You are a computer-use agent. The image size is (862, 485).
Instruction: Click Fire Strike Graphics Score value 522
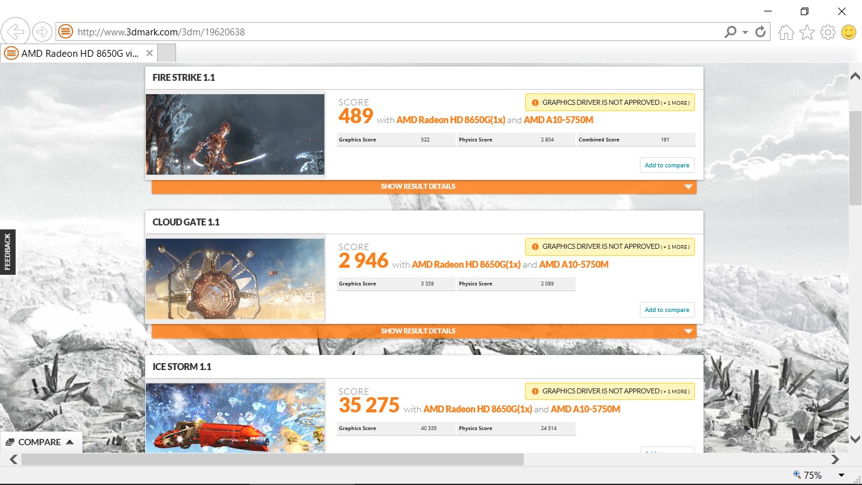(x=425, y=140)
